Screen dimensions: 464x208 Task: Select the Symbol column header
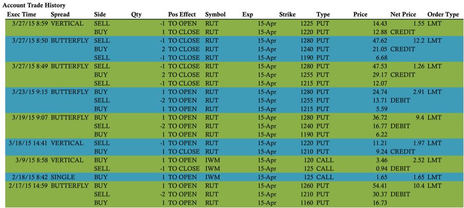[215, 14]
